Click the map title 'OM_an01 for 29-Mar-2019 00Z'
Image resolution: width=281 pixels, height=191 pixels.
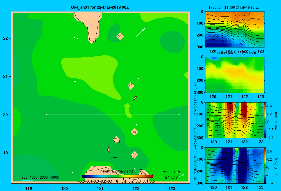pos(100,7)
